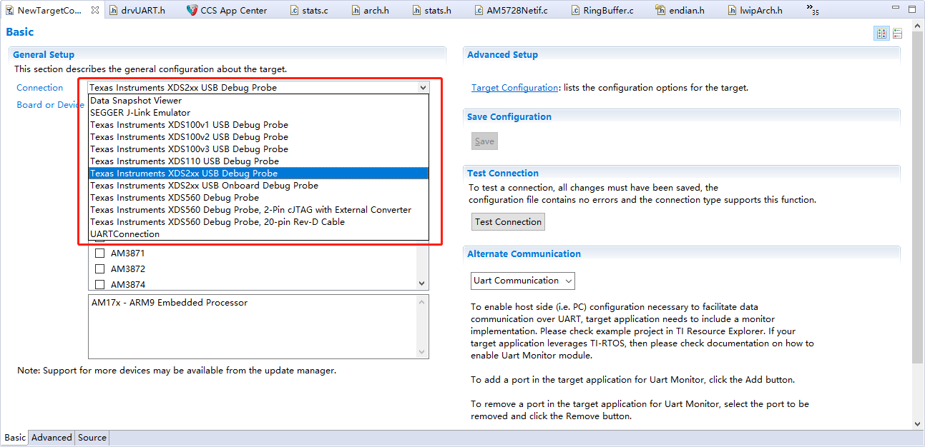Switch to the endian.h tab

pyautogui.click(x=682, y=11)
